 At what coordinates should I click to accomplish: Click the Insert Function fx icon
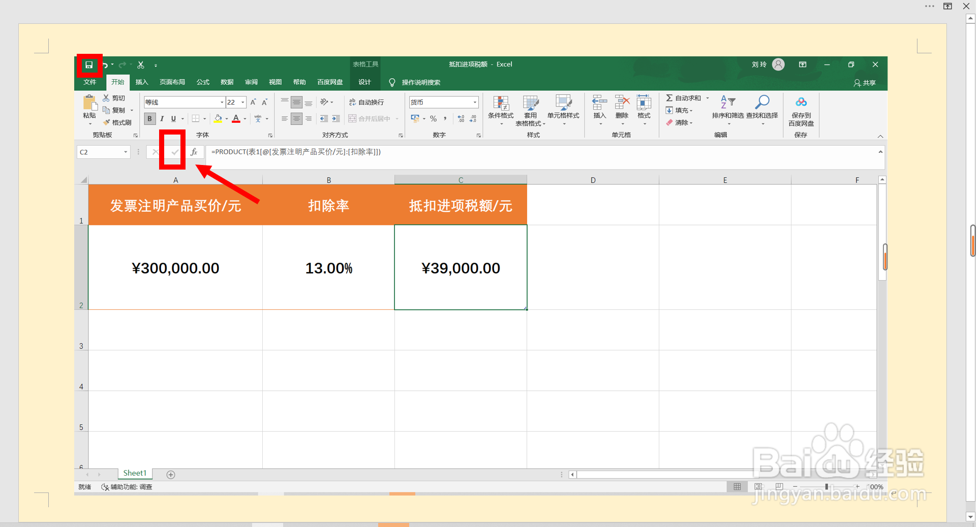tap(194, 152)
